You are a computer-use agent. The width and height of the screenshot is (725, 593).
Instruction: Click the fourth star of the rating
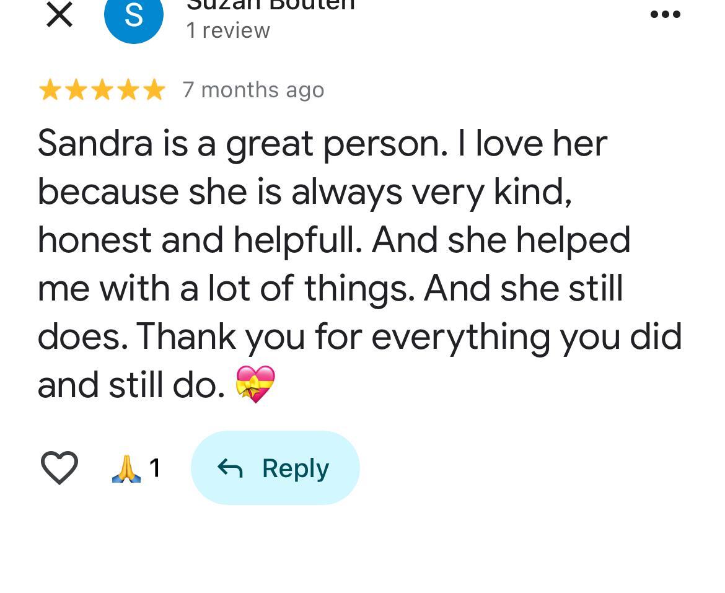[128, 90]
